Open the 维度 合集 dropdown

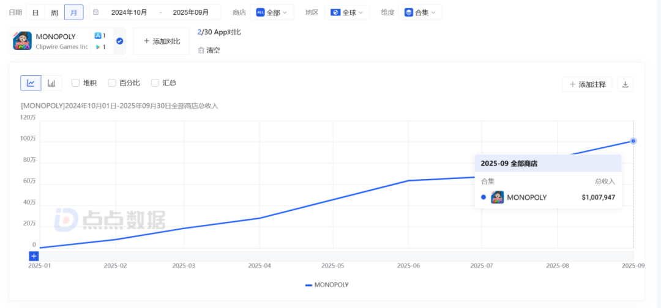420,12
